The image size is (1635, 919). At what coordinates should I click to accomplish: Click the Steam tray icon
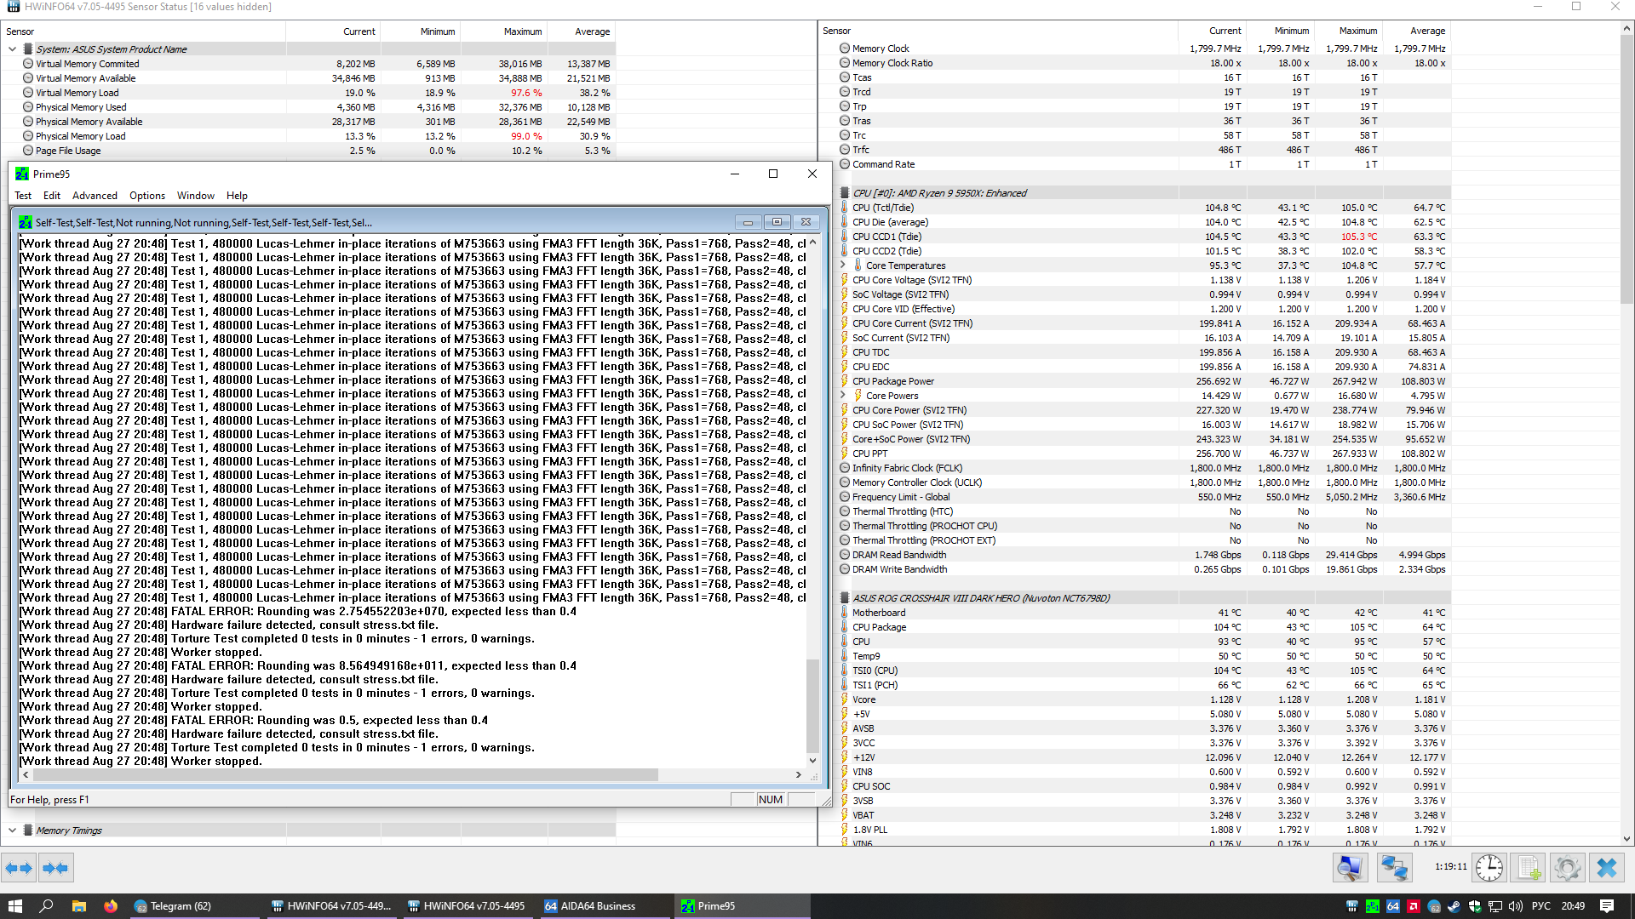click(1454, 906)
